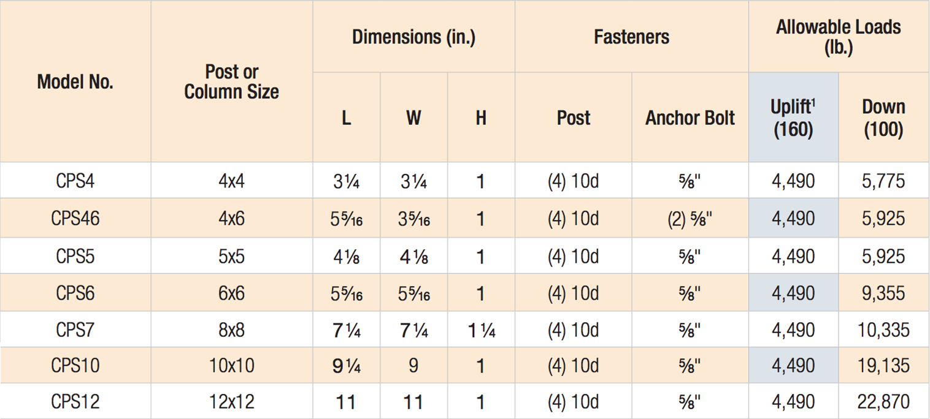Select the 10x10 column size cell
The image size is (930, 419).
[x=231, y=366]
